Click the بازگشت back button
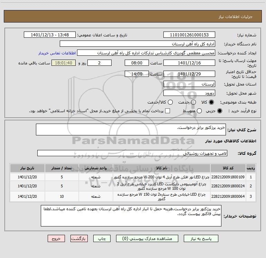 [x=79, y=239]
